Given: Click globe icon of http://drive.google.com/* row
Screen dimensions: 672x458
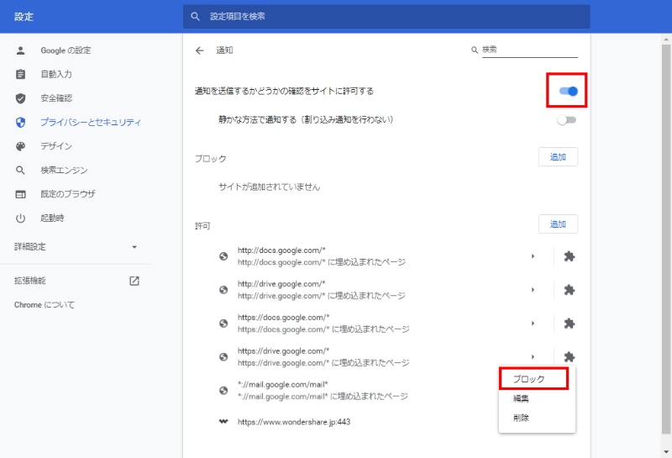Looking at the screenshot, I should [223, 290].
